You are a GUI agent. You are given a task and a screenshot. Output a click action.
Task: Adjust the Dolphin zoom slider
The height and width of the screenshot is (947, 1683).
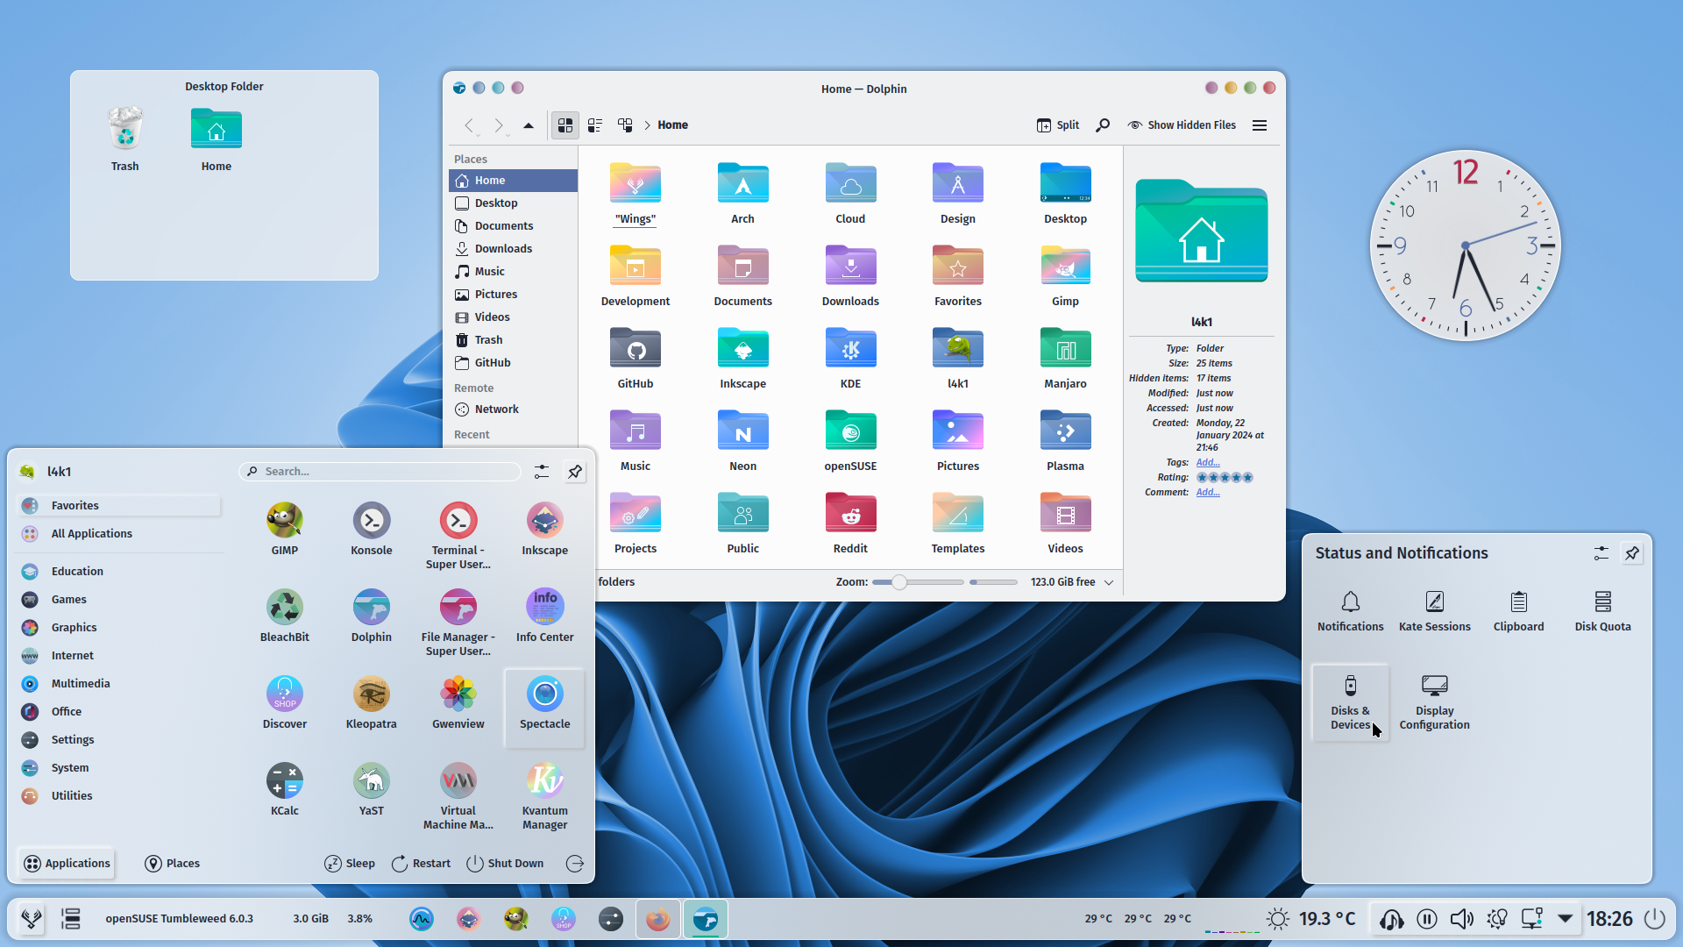[x=918, y=582]
